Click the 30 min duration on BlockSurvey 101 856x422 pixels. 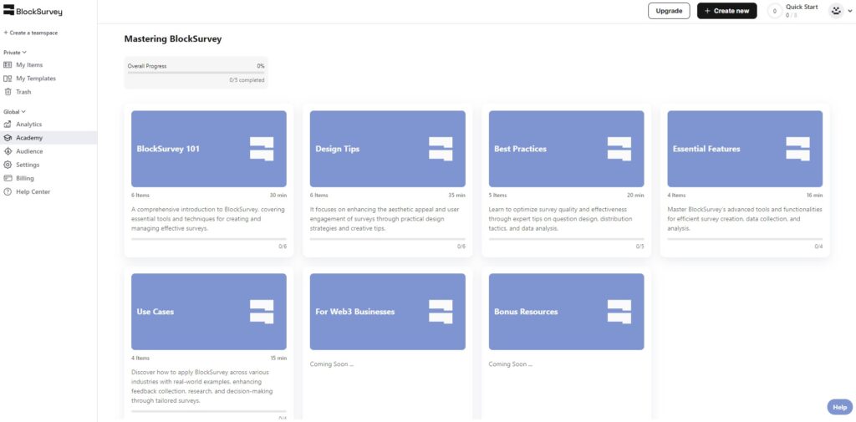[x=278, y=196]
